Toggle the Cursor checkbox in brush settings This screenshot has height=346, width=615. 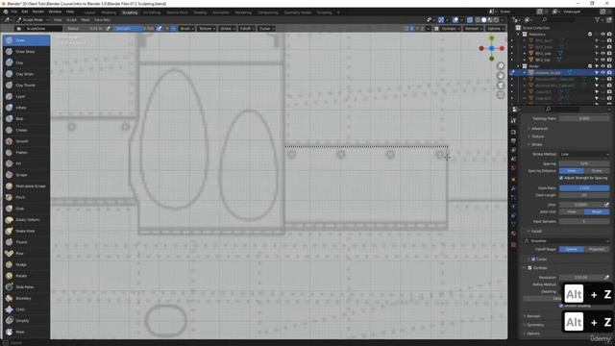coord(533,259)
